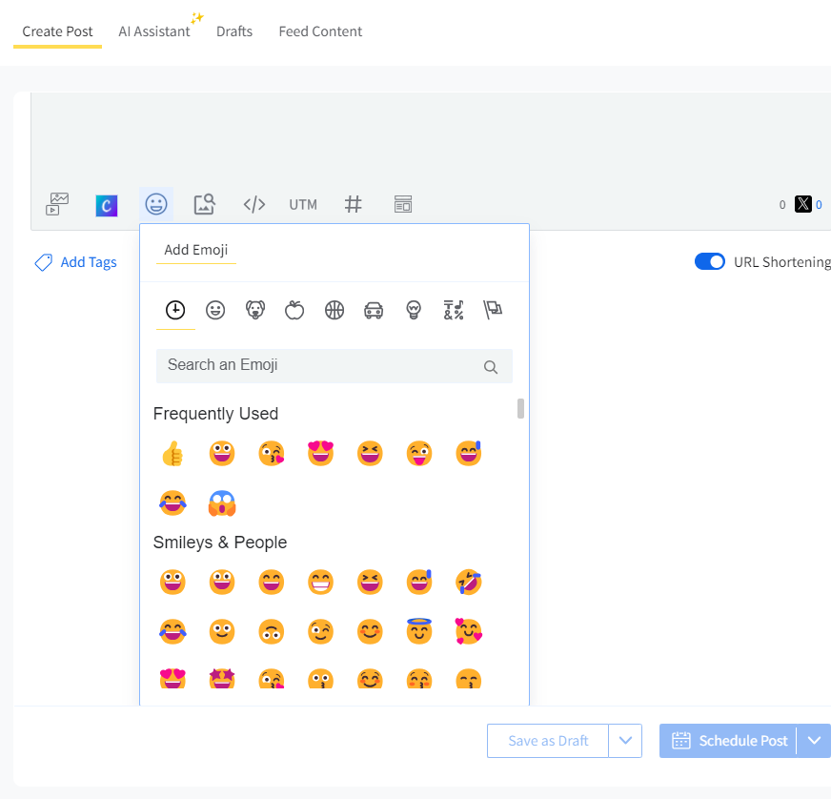
Task: Click the Canva design icon
Action: [x=107, y=204]
